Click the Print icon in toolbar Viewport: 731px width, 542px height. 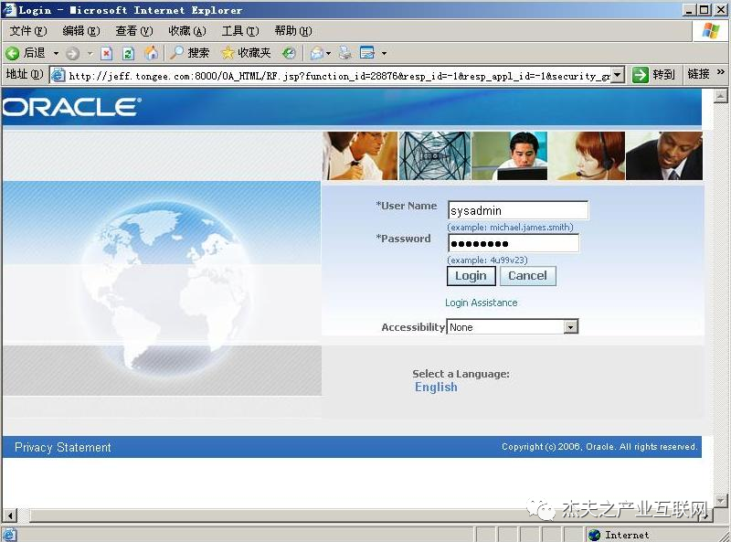[345, 53]
